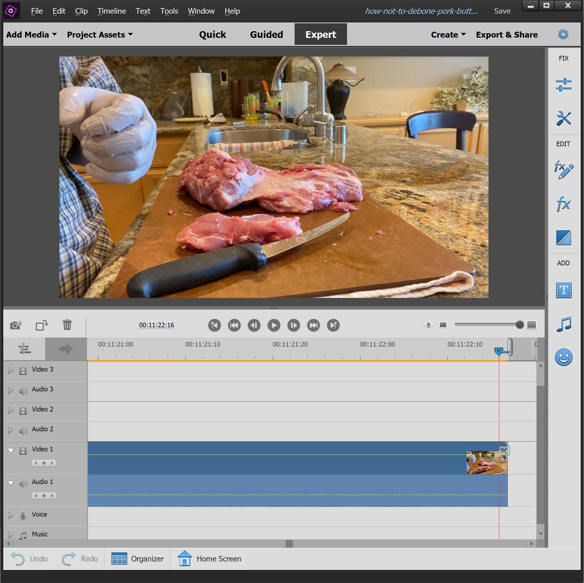The image size is (584, 583).
Task: Click the trash delete icon
Action: coord(67,325)
